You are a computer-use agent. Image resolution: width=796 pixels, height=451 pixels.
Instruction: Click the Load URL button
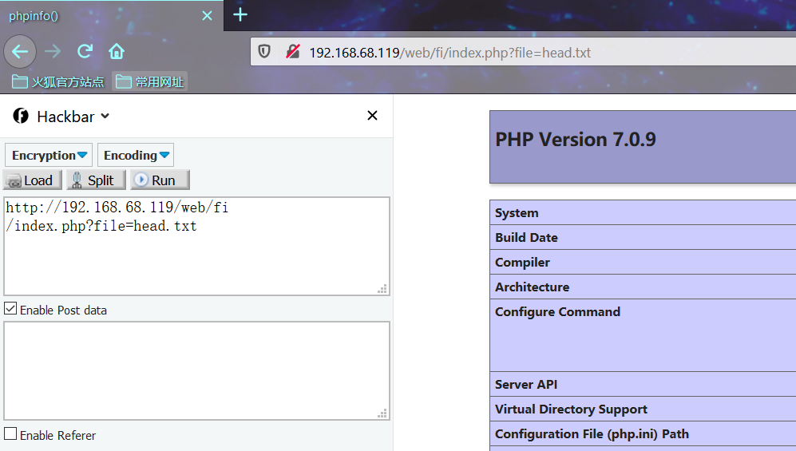33,180
